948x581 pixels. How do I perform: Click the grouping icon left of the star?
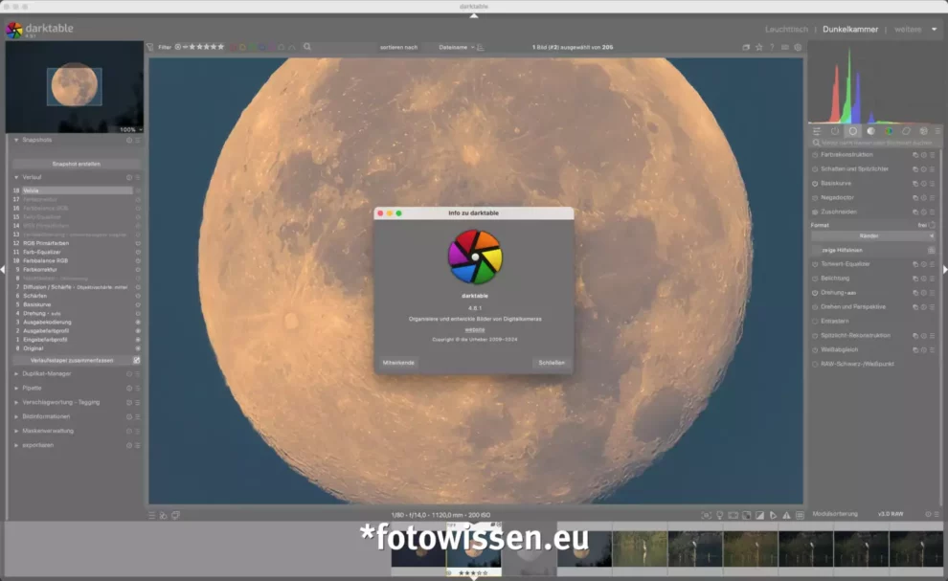pyautogui.click(x=746, y=47)
